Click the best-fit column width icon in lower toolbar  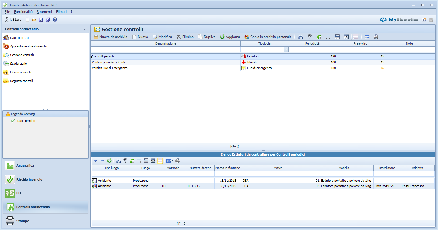point(139,161)
